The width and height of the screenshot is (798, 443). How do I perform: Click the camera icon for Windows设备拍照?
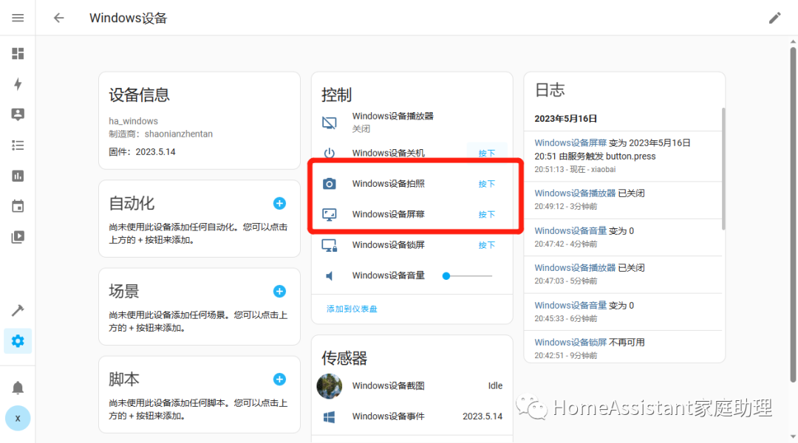tap(330, 184)
